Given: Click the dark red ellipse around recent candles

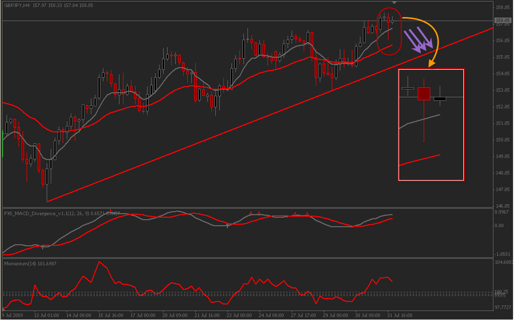Looking at the screenshot, I should click(389, 31).
